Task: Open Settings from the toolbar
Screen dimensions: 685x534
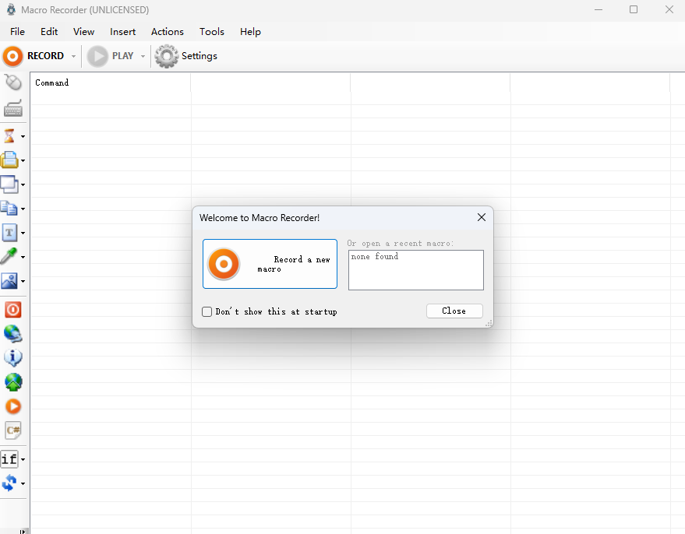Action: (187, 56)
